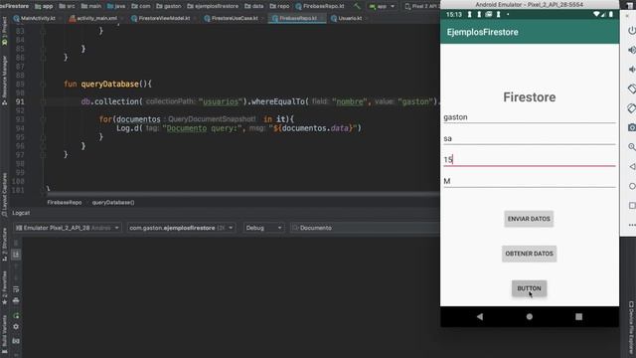
Task: Open Layout Captures tool window
Action: [4, 194]
